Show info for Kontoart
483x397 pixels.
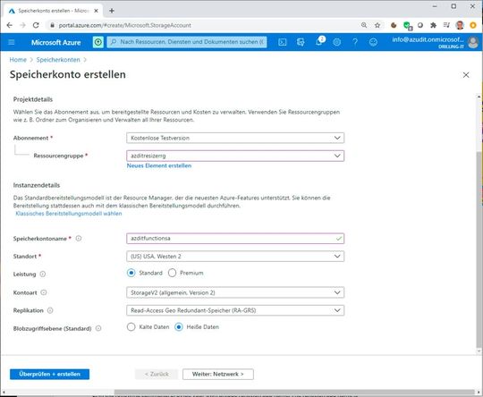pos(44,292)
